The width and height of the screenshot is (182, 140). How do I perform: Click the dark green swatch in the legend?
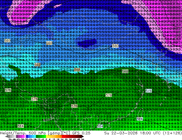point(37,136)
